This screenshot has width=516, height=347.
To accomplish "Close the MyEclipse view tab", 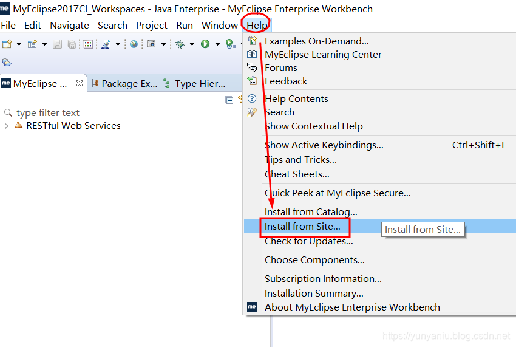I will [80, 83].
